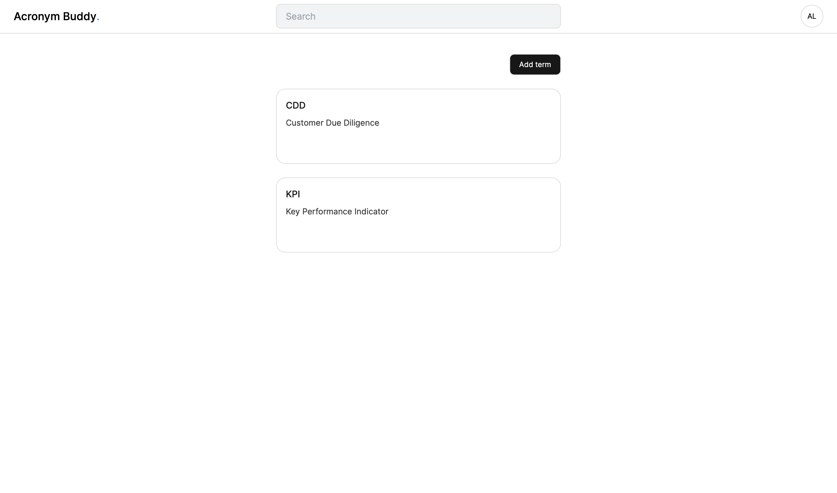Click the Search placeholder text
This screenshot has width=837, height=493.
point(300,16)
